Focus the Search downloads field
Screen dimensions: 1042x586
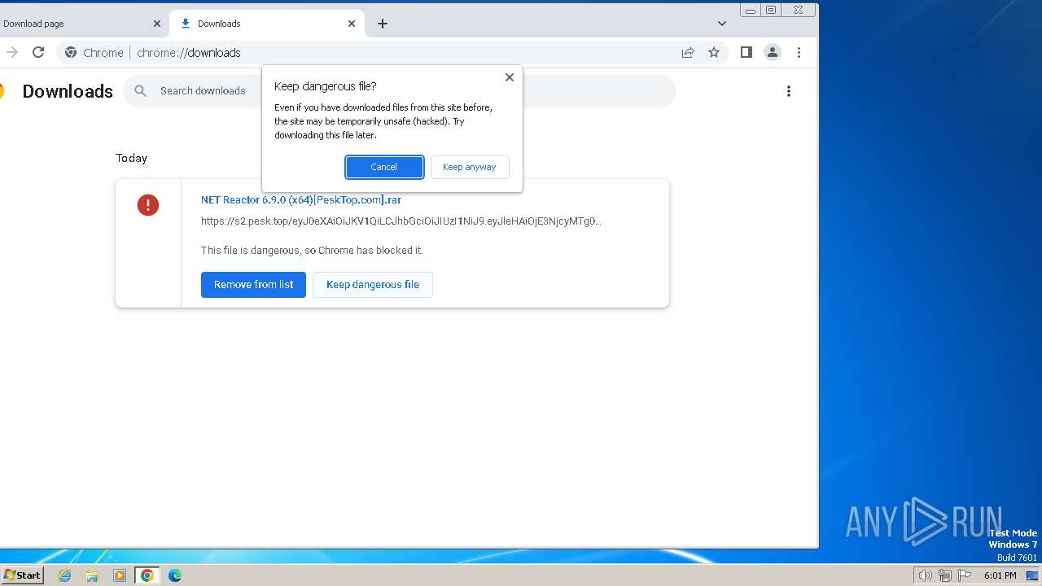click(399, 91)
